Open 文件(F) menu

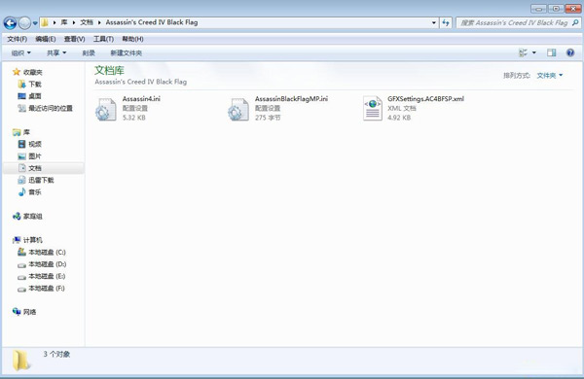(18, 39)
